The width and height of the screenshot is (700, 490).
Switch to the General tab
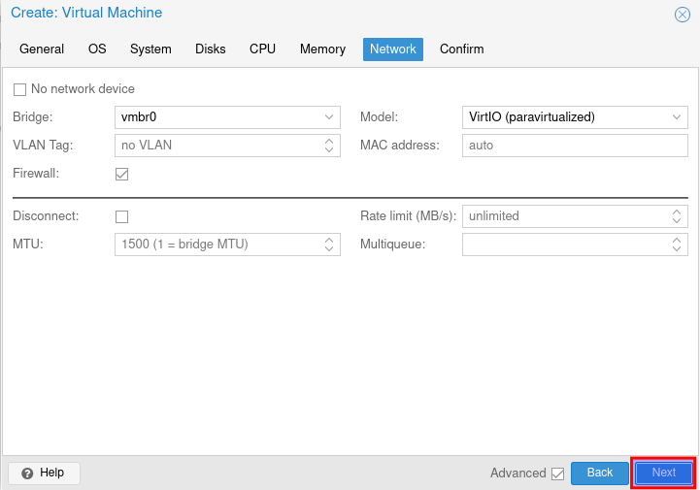pos(42,49)
